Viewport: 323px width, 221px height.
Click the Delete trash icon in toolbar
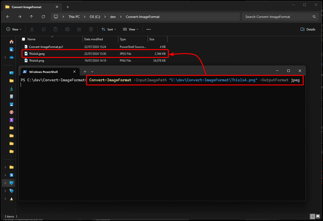(91, 30)
